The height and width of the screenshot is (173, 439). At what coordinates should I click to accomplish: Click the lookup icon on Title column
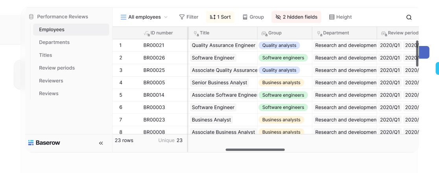pyautogui.click(x=196, y=33)
